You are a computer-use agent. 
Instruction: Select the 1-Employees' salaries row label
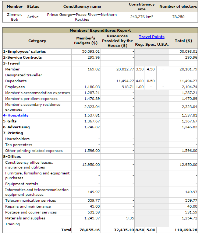[x=25, y=52]
